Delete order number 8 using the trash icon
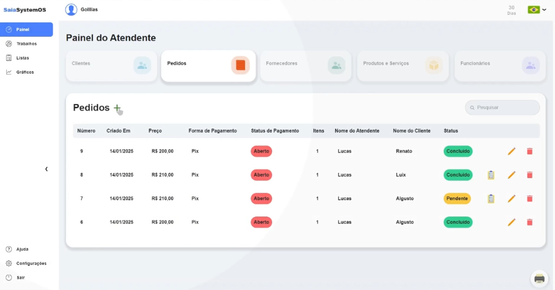This screenshot has height=290, width=555. coord(529,175)
